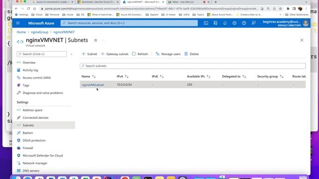Refresh the subnets list
319x179 pixels.
pos(140,54)
